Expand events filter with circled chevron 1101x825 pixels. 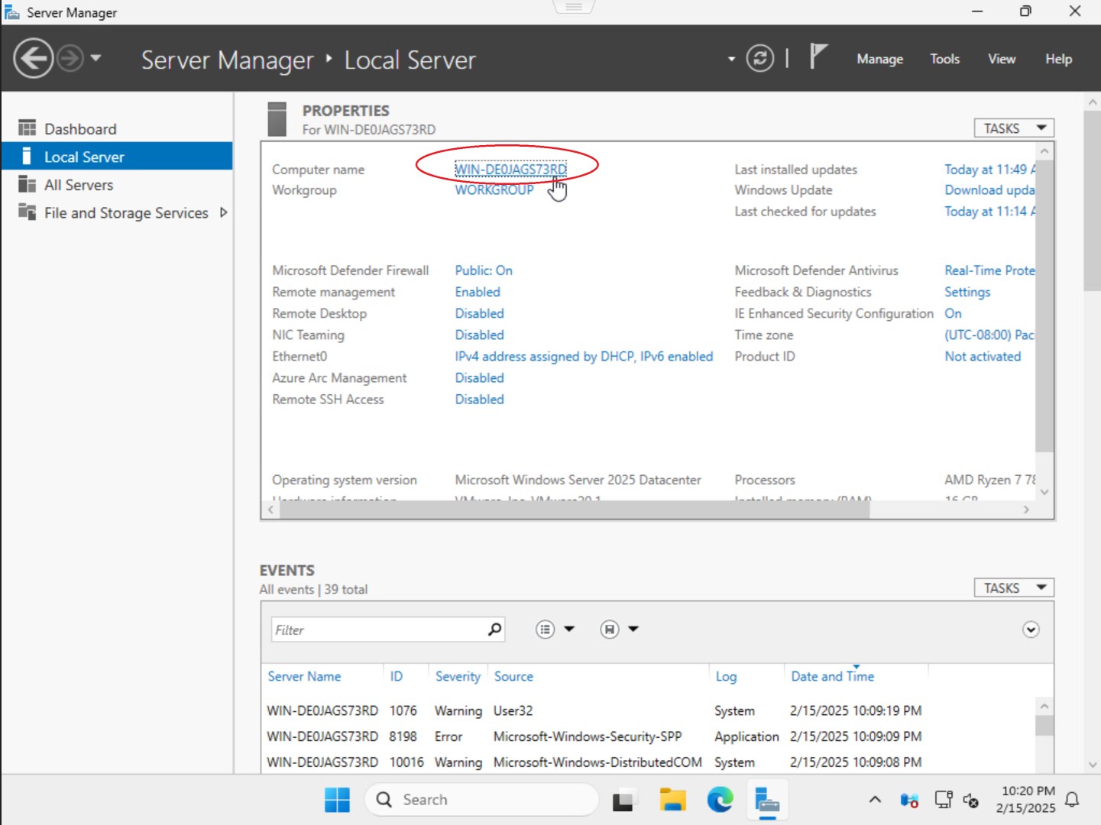[1031, 629]
